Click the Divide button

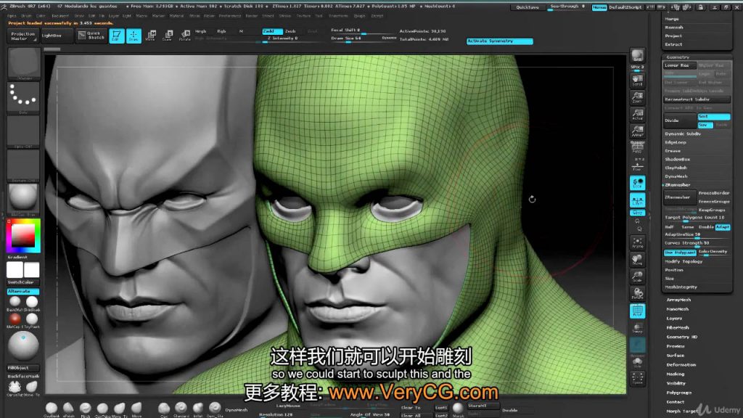679,120
